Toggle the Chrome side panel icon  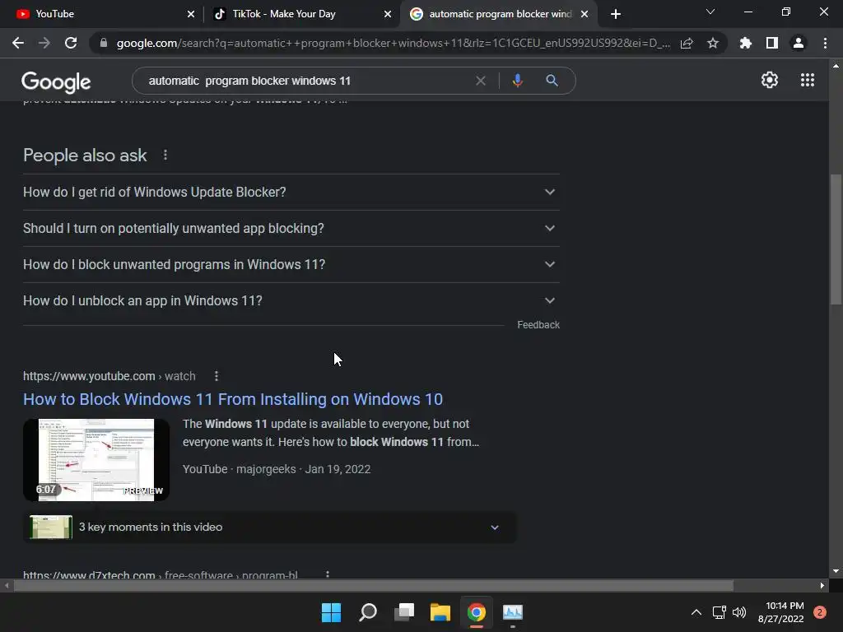tap(772, 43)
